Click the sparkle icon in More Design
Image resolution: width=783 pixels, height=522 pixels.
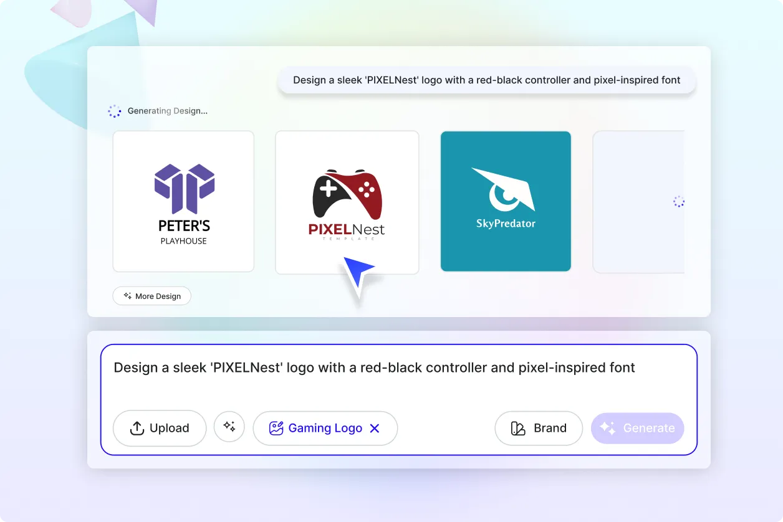(128, 296)
